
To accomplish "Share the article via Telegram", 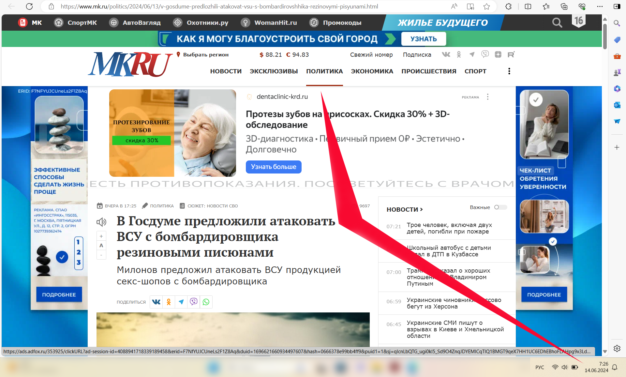I will pos(181,302).
